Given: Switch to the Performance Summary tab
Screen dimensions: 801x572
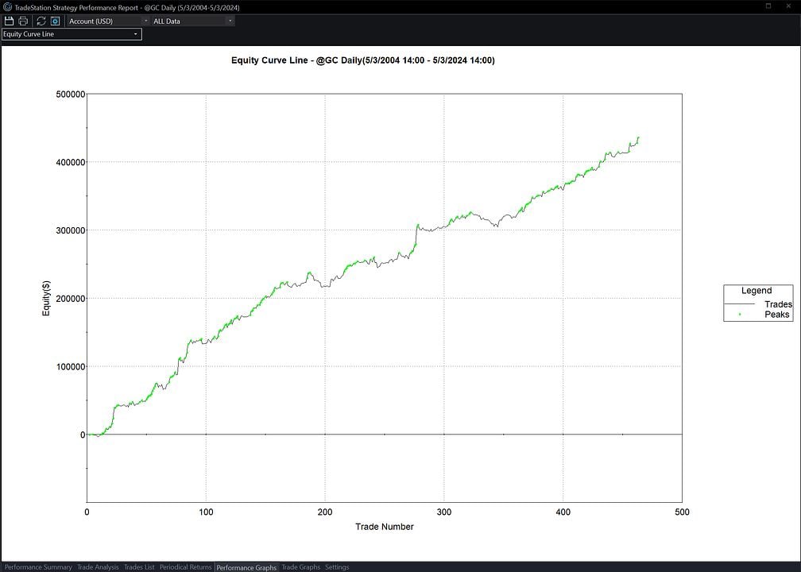Looking at the screenshot, I should coord(38,567).
